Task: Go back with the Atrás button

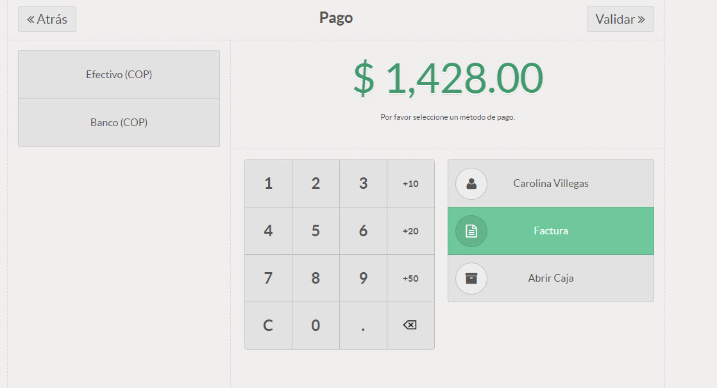Action: (47, 19)
